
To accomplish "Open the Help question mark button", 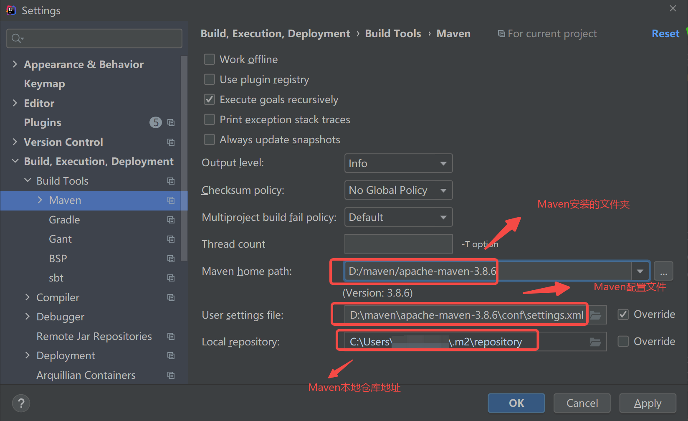I will point(21,403).
